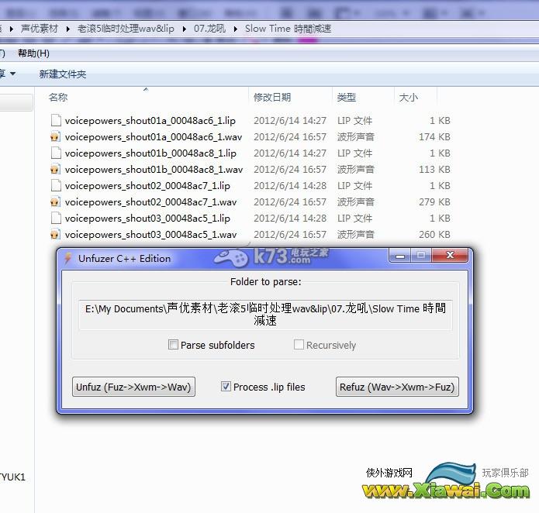Click icon of voicepowers_shout01b_00048ac8_1.wav file

click(55, 169)
